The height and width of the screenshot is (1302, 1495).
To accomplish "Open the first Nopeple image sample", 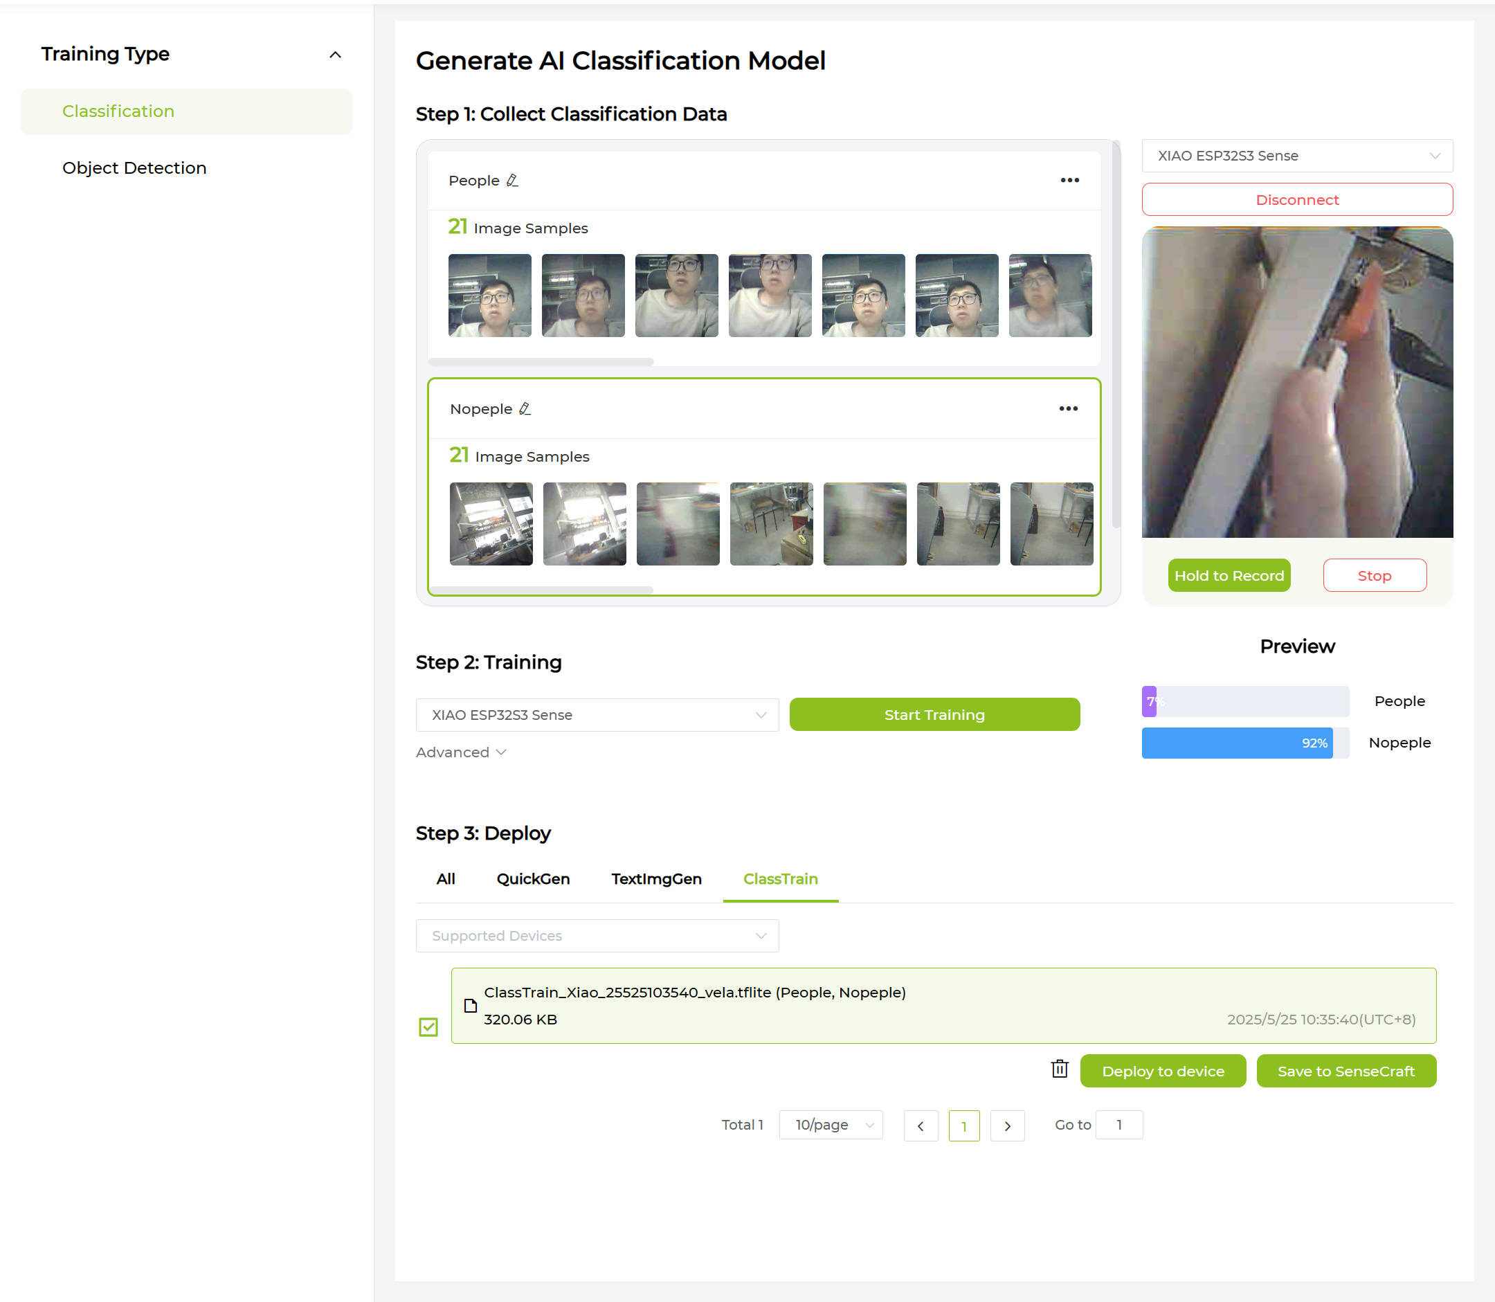I will (x=491, y=524).
